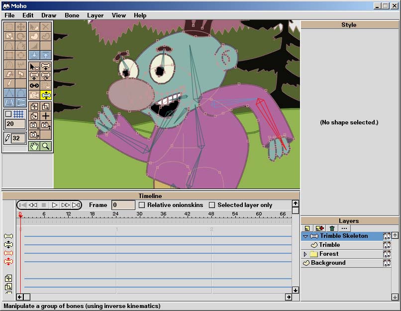The width and height of the screenshot is (401, 311).
Task: Select the yellow Manipulate Bones tool
Action: click(x=46, y=95)
